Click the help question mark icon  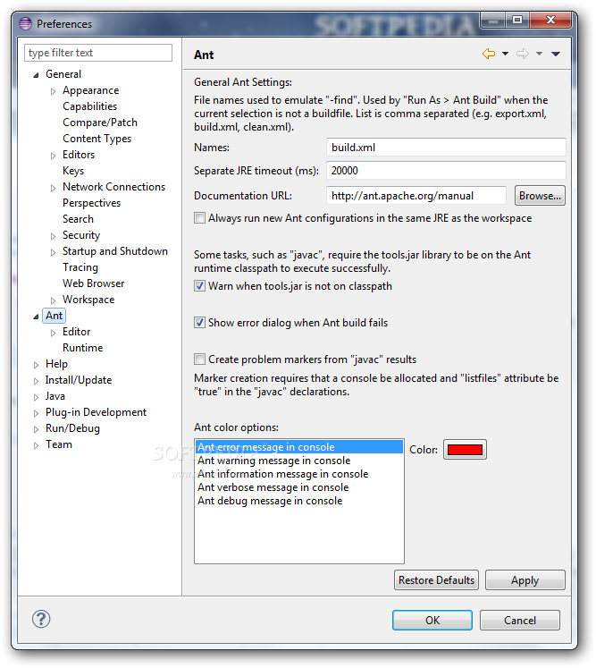tap(41, 619)
